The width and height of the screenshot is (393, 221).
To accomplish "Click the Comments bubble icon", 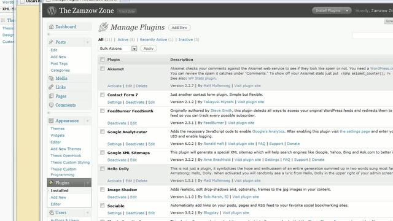I will [x=51, y=105].
